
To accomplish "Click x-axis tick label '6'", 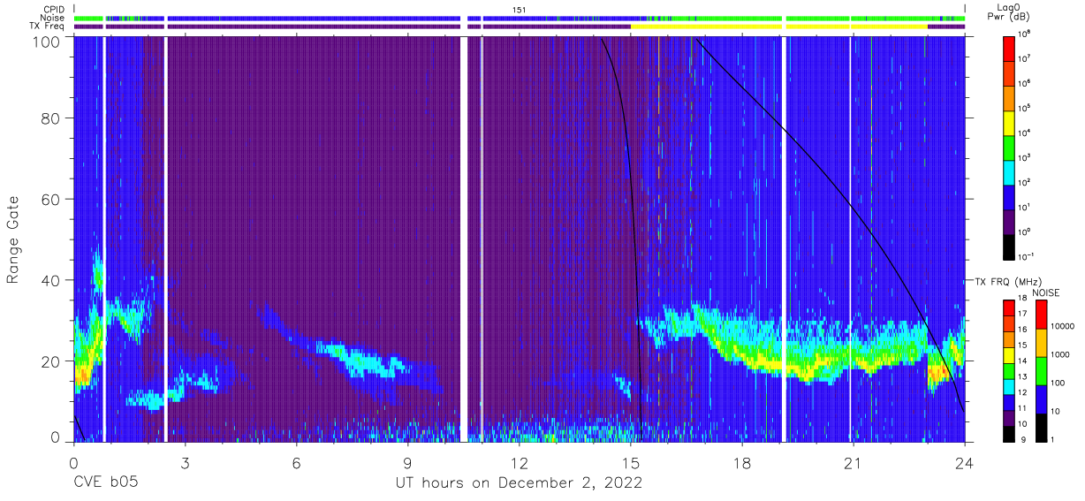I will click(296, 464).
